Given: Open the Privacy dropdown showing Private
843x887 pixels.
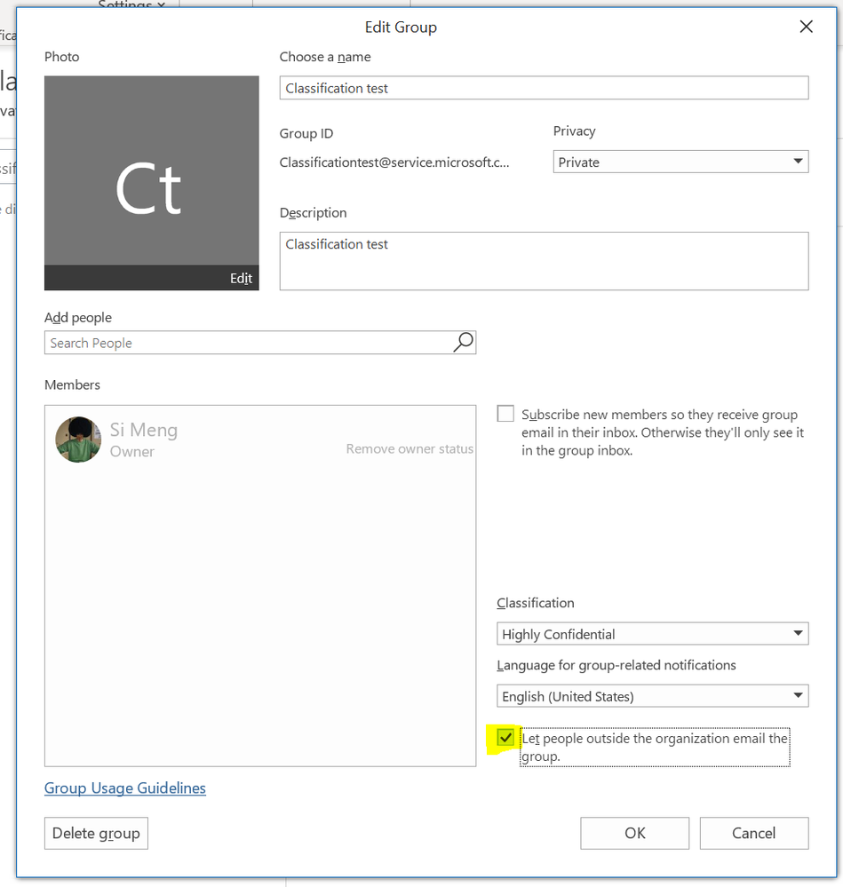Looking at the screenshot, I should pos(680,162).
